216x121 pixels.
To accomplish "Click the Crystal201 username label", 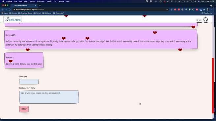I will pos(11,35).
